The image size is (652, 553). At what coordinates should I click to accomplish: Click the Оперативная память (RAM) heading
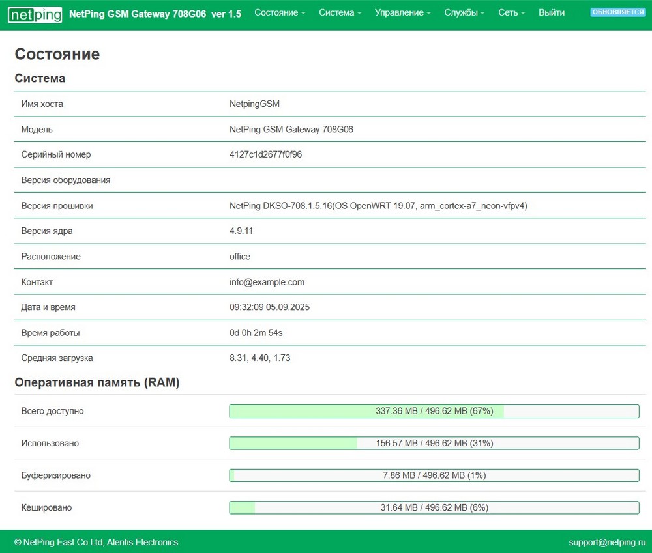(96, 383)
